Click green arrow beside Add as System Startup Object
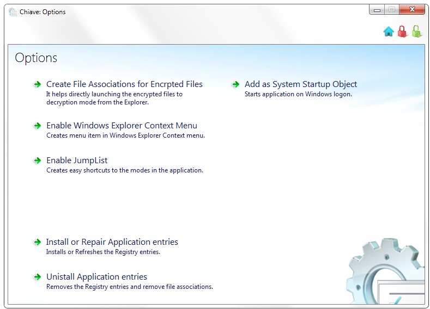This screenshot has height=309, width=430. (235, 84)
